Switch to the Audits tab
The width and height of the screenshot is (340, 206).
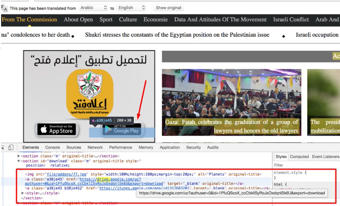pyautogui.click(x=213, y=147)
